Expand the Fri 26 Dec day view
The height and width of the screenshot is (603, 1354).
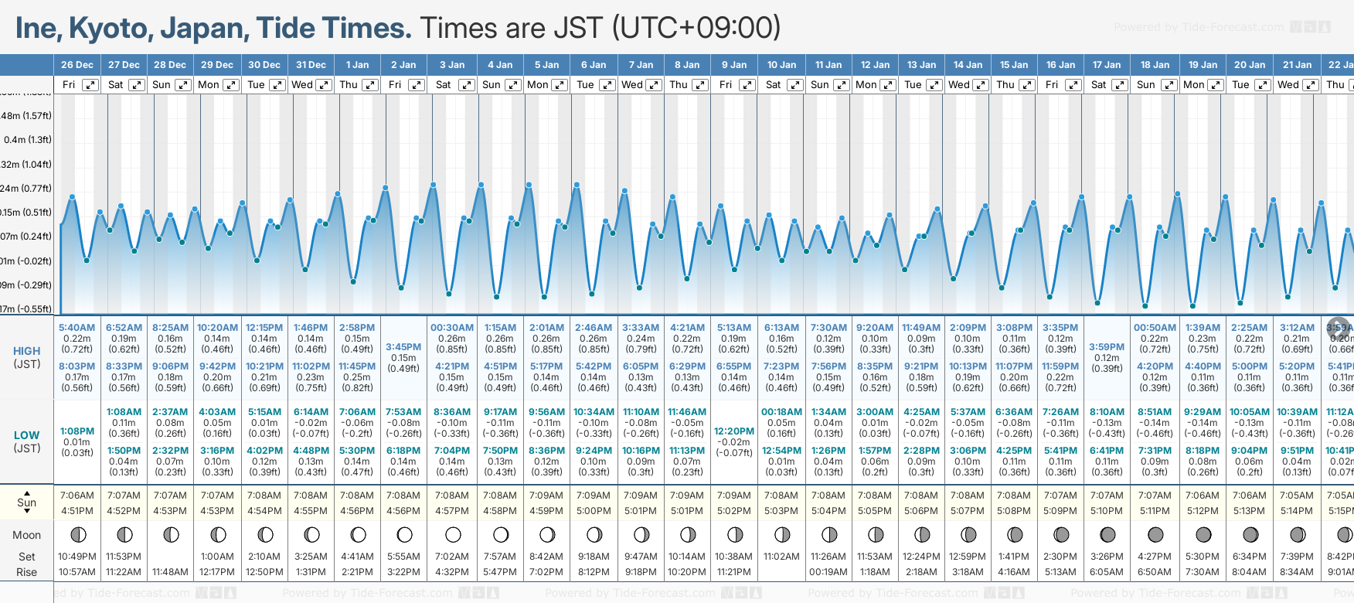pyautogui.click(x=90, y=85)
